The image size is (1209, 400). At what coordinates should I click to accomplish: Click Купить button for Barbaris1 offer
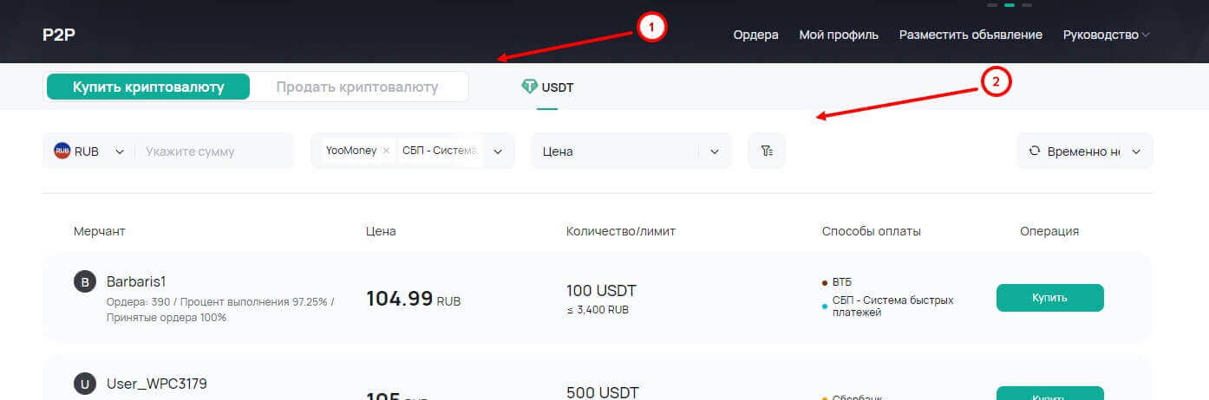pyautogui.click(x=1049, y=297)
